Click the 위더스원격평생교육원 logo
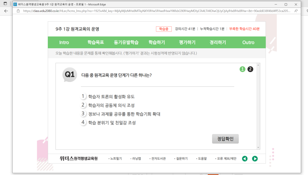This screenshot has height=175, width=308. pyautogui.click(x=78, y=158)
